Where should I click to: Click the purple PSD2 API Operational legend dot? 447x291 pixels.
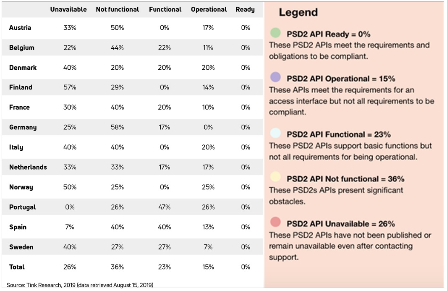click(275, 77)
